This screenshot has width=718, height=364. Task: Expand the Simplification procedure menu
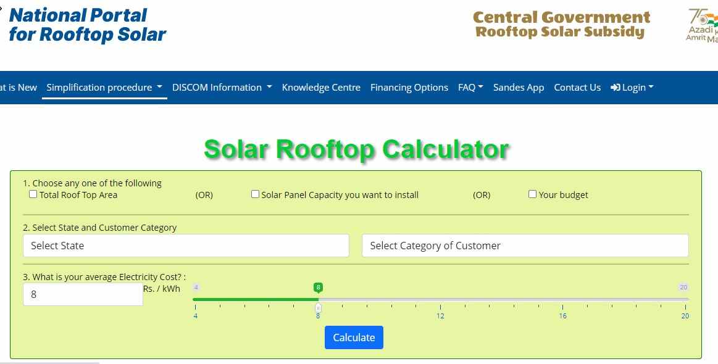point(104,87)
